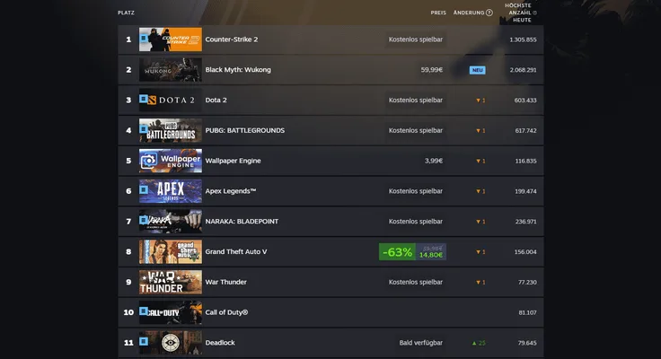
Task: Click the peak count 79.645
Action: coord(527,343)
